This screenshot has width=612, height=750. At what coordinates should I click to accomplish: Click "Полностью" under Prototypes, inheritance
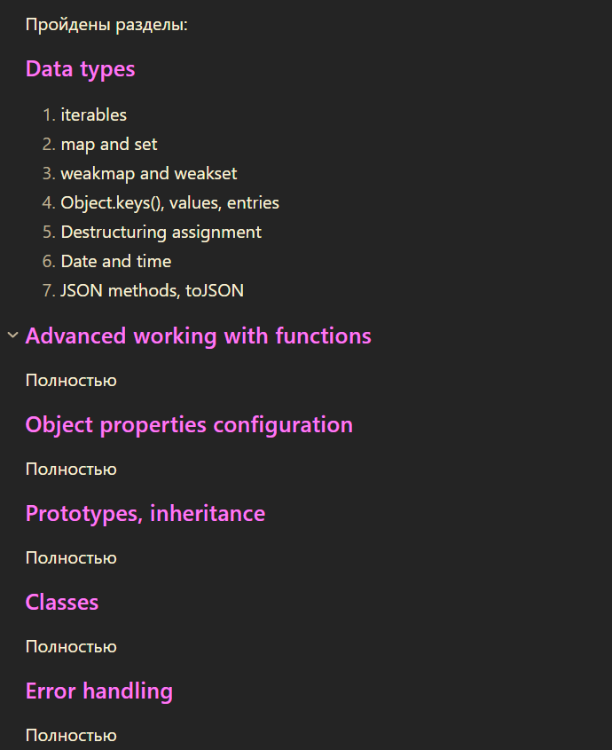71,558
